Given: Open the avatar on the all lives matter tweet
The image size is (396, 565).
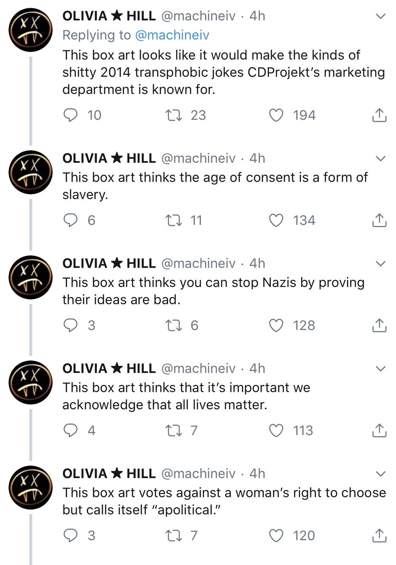Looking at the screenshot, I should click(31, 382).
